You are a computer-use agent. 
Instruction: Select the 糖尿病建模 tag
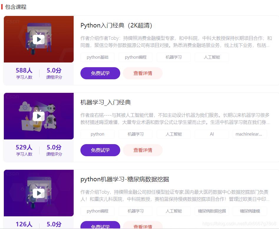250,211
